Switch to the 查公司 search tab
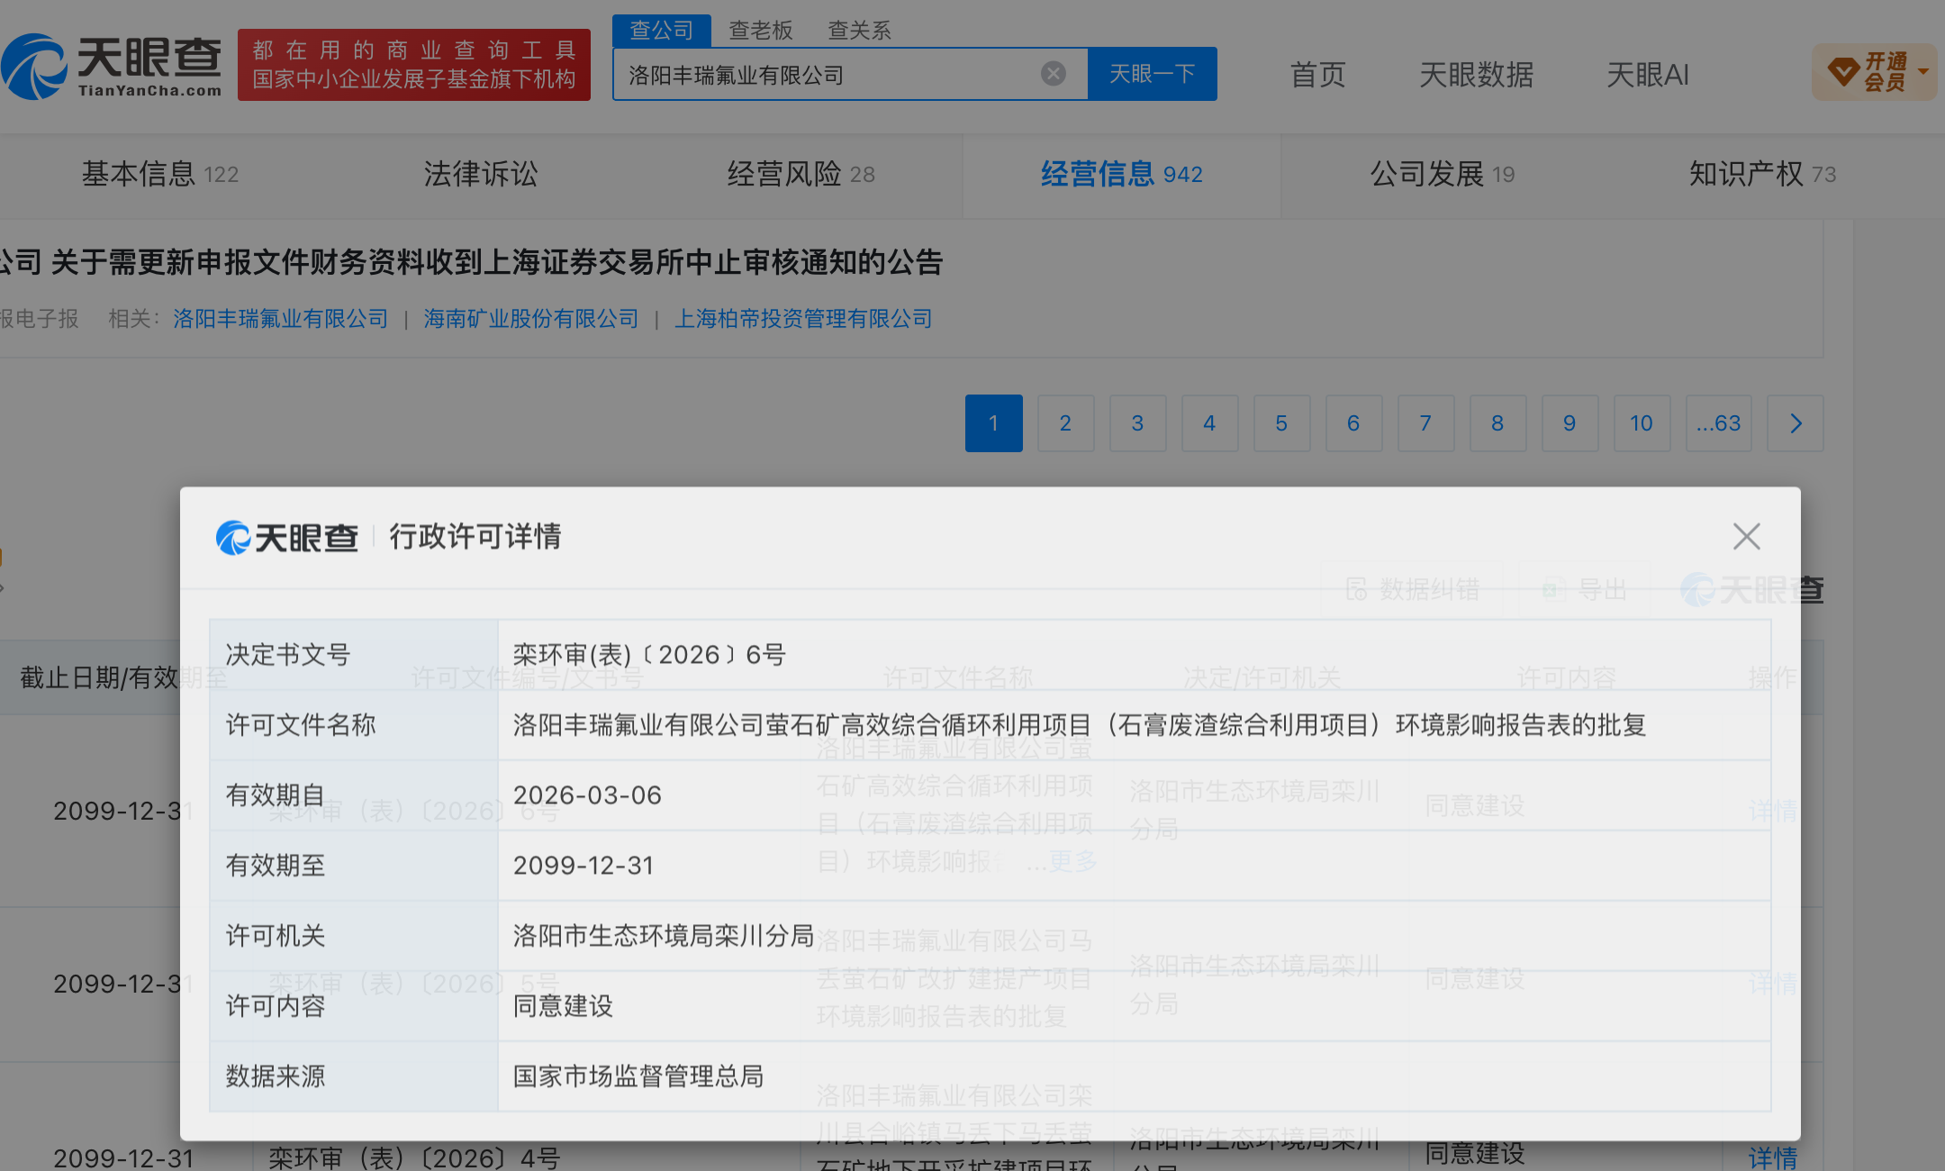This screenshot has width=1945, height=1171. point(662,31)
